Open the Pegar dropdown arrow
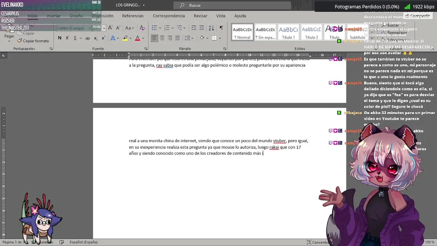The height and width of the screenshot is (246, 437). (x=9, y=41)
